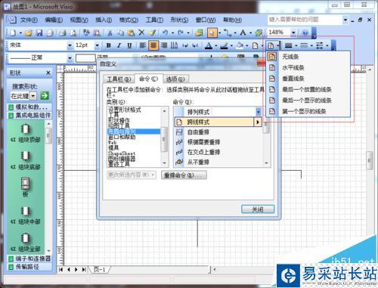The image size is (378, 288).
Task: Open the 帮助(H) menu
Action: [x=232, y=20]
